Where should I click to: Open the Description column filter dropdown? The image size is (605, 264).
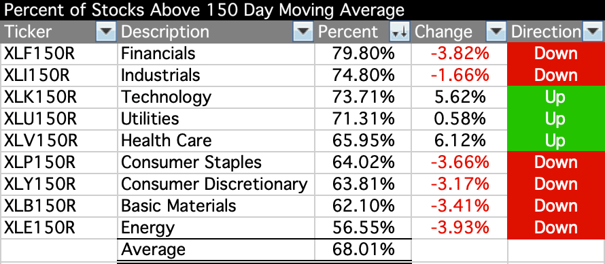tap(303, 32)
